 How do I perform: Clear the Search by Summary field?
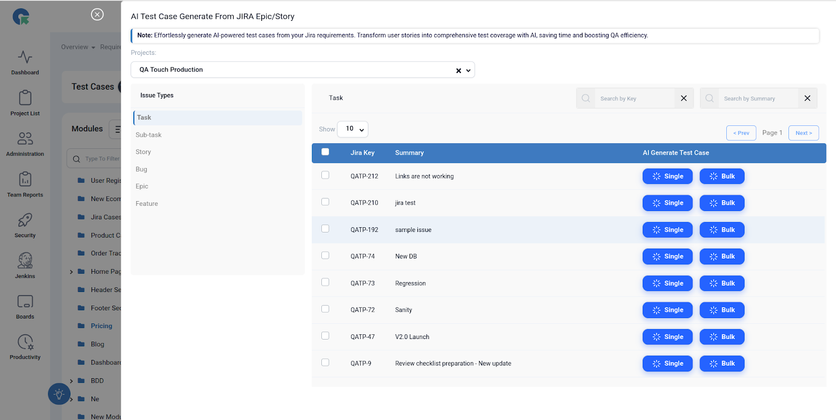click(x=807, y=98)
